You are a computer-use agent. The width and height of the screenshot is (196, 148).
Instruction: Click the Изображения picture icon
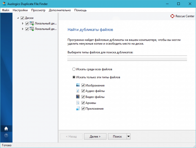coord(78,85)
